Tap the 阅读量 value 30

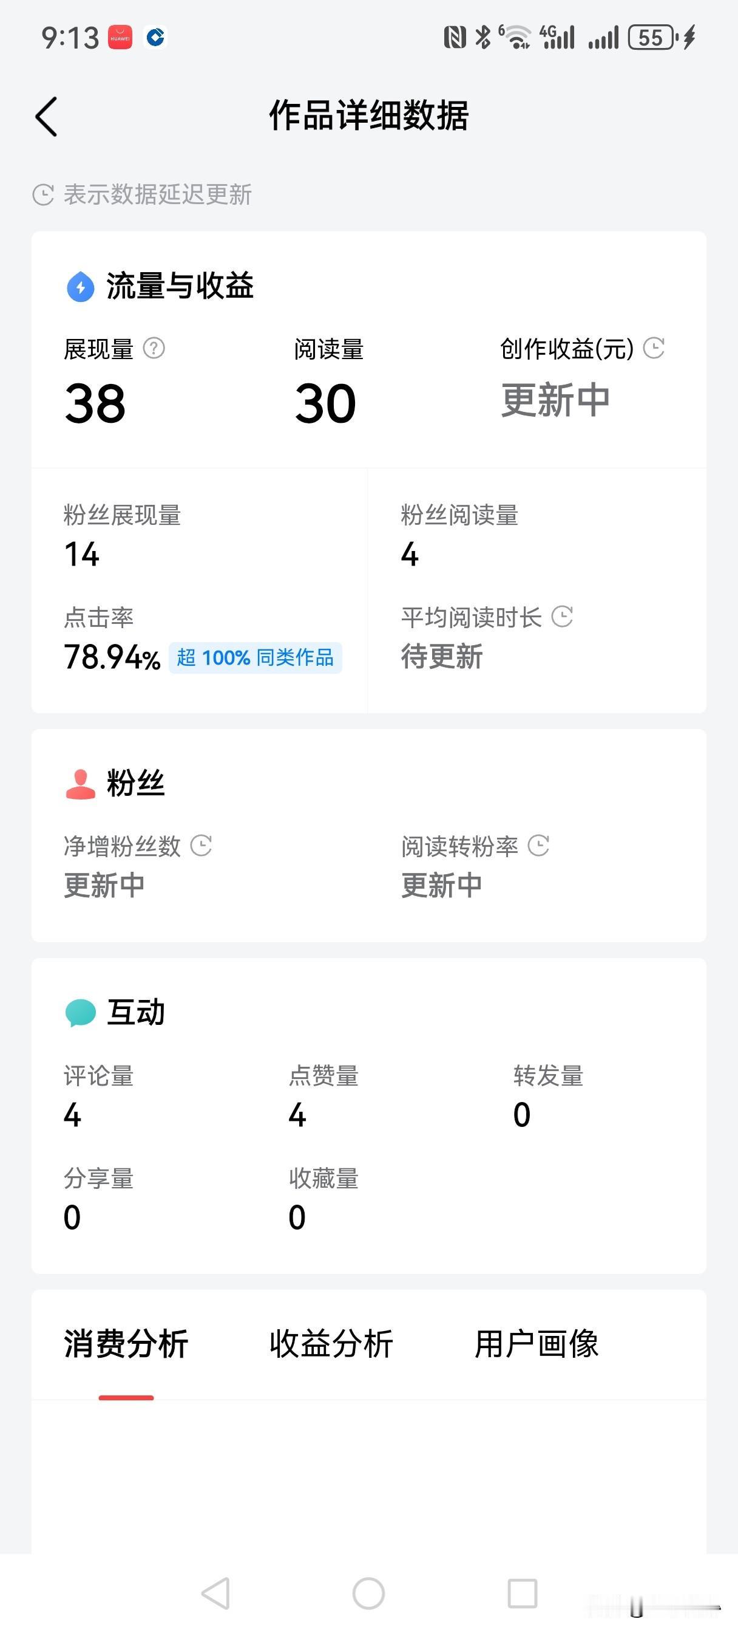pos(326,404)
